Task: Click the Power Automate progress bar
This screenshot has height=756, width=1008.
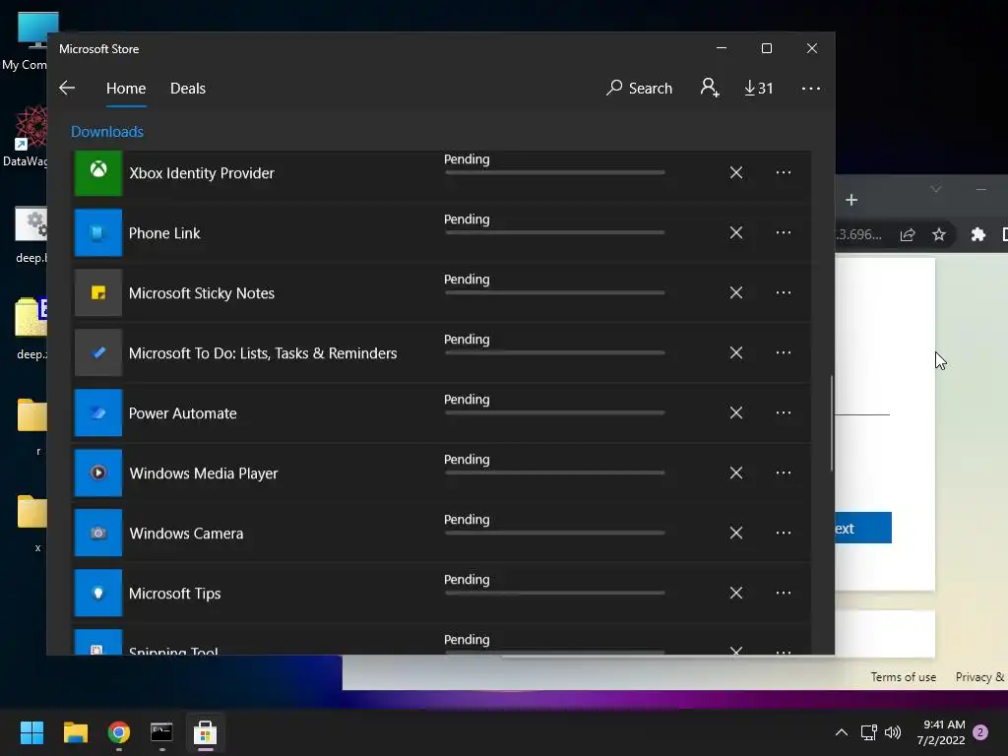Action: (x=555, y=412)
